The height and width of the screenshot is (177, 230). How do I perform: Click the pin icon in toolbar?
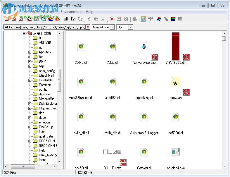[x=103, y=19]
